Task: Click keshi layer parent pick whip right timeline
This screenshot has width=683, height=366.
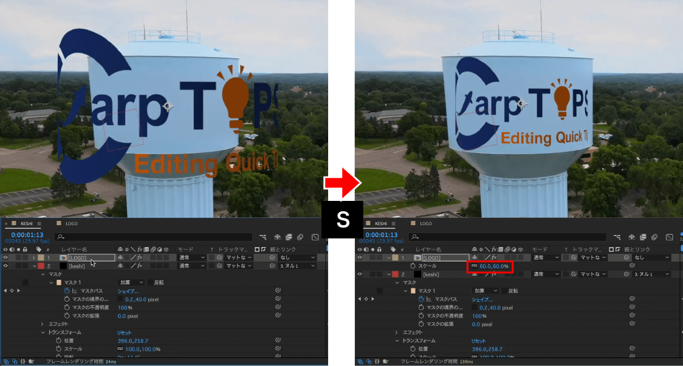Action: tap(626, 274)
